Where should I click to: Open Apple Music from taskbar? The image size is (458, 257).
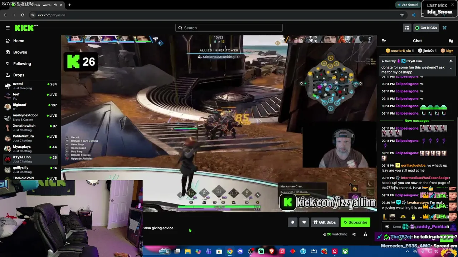tap(282, 252)
